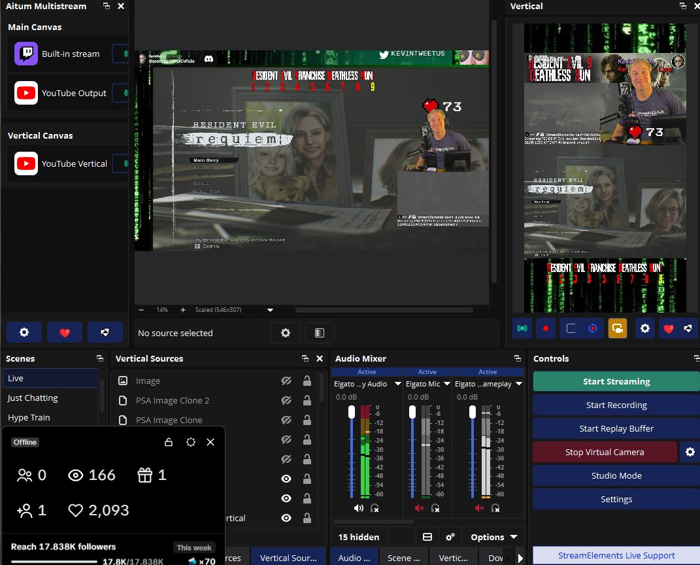
Task: Click the Aitum logo in Vertical toolbar
Action: point(688,328)
